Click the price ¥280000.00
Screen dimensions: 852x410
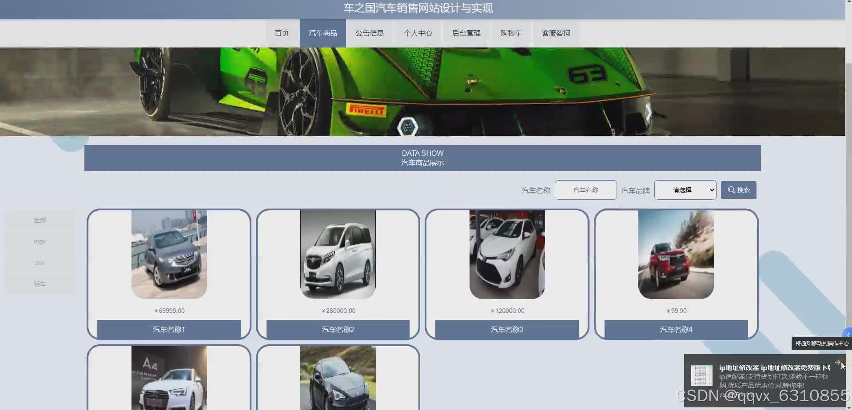[x=338, y=311]
